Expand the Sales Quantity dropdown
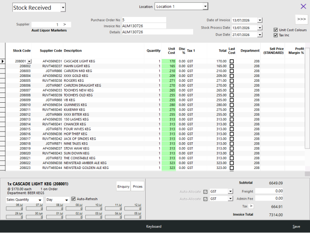 [40, 200]
